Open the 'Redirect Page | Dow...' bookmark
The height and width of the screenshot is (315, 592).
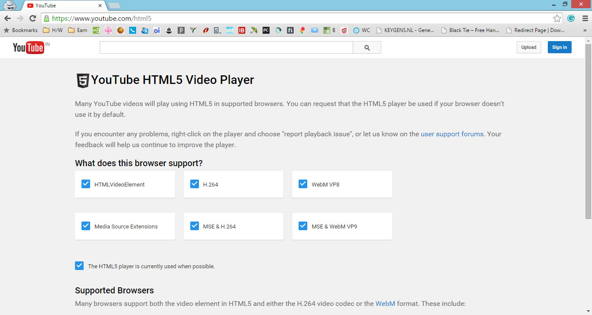[x=535, y=30]
